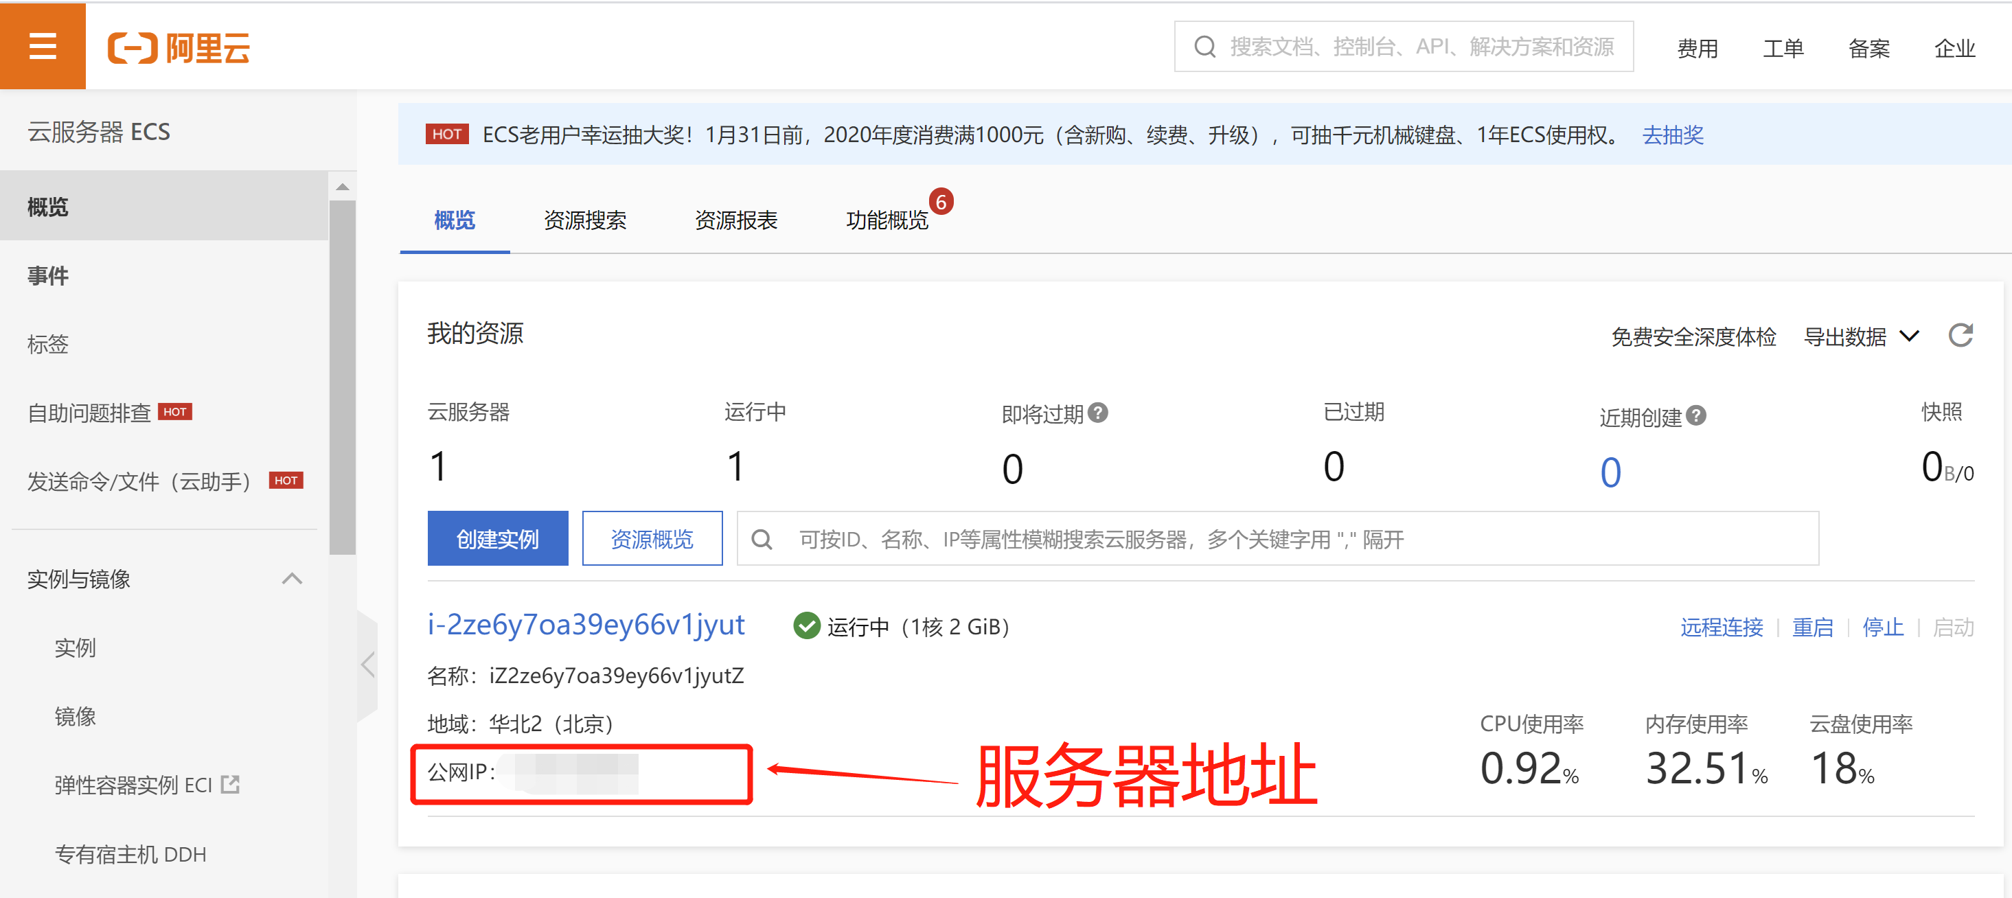Image resolution: width=2012 pixels, height=898 pixels.
Task: Click the 资源概览 button
Action: click(x=652, y=539)
